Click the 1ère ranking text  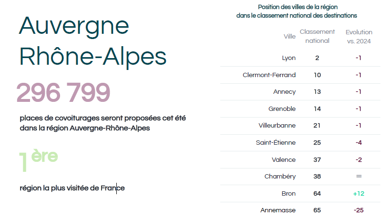(x=39, y=160)
